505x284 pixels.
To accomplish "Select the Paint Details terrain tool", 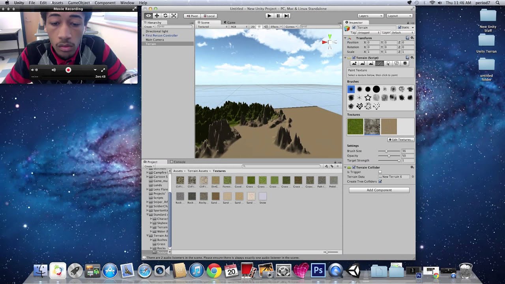I will click(397, 64).
